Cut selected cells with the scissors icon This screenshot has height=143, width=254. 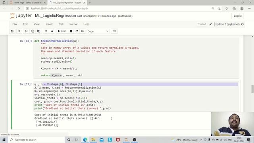[x=26, y=31]
